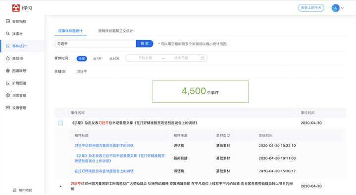Open link 《求是》杂志发表习近平总书记重要文章

pos(120,158)
